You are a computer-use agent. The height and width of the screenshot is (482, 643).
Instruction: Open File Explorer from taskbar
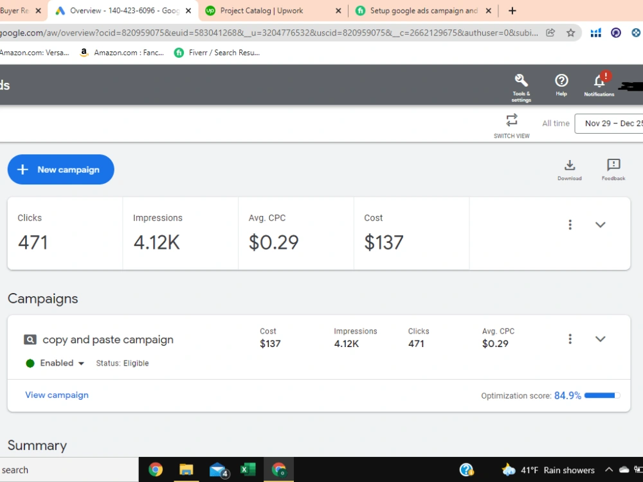186,469
